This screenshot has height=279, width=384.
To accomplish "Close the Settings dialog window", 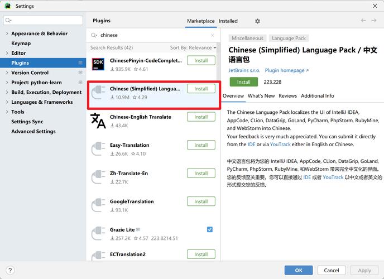I will pos(375,6).
